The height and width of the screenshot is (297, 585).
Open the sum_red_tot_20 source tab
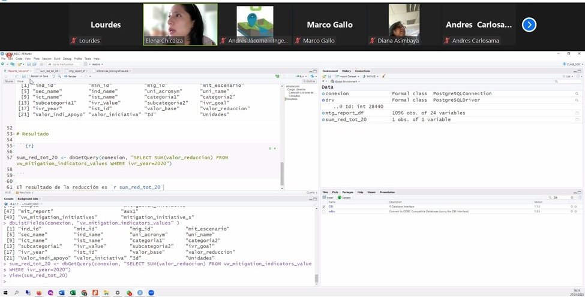pos(49,71)
